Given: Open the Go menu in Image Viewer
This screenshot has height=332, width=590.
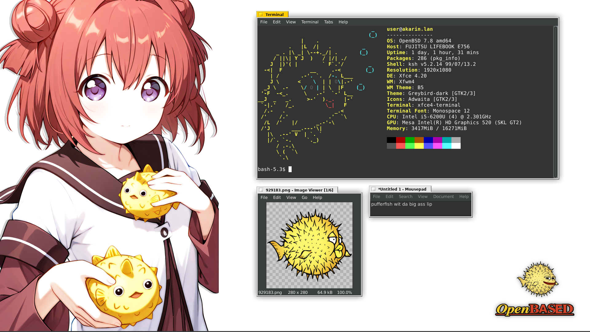Looking at the screenshot, I should [304, 197].
